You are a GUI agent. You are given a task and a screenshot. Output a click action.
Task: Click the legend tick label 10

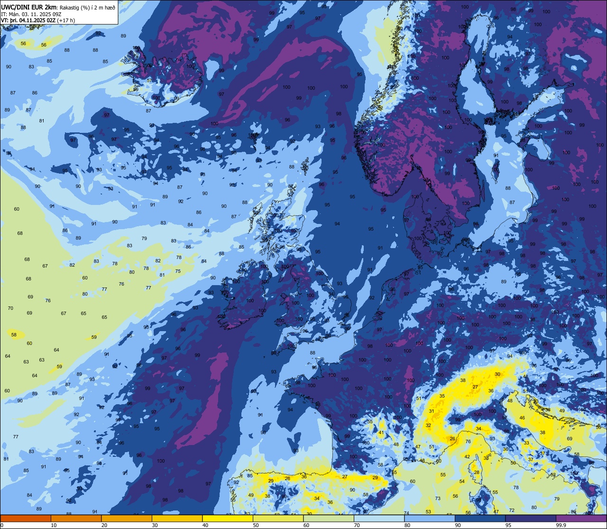pos(54,525)
